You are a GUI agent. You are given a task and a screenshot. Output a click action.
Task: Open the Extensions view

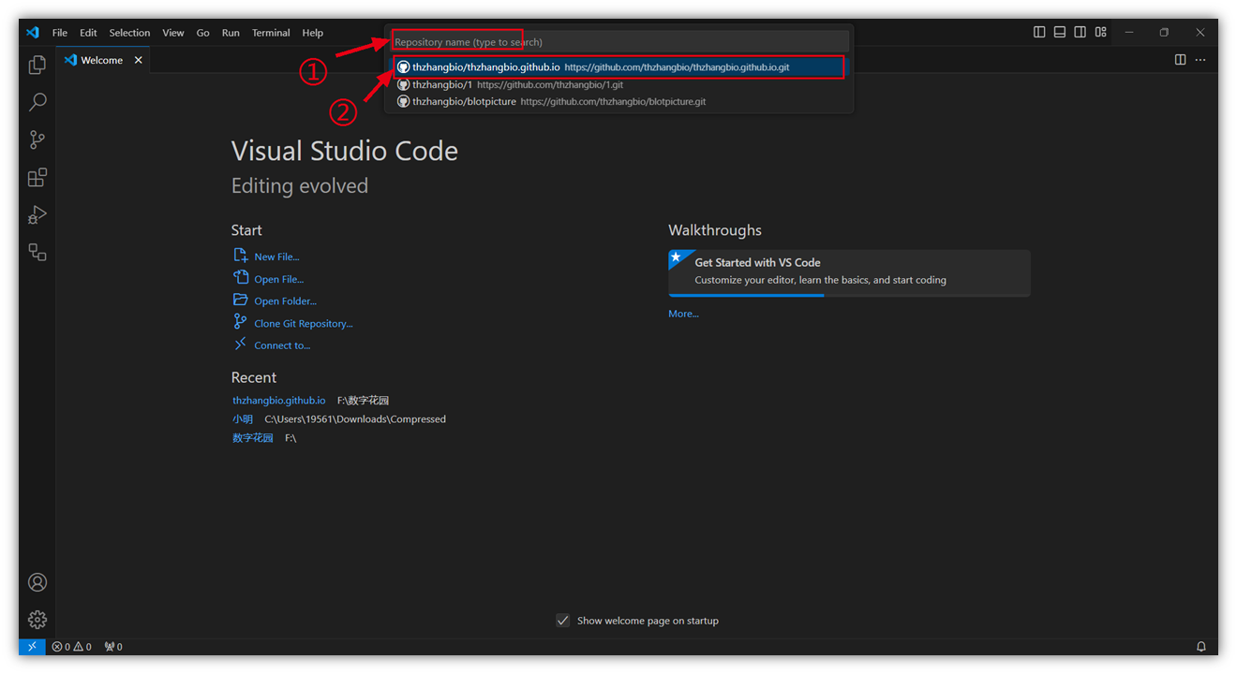pyautogui.click(x=37, y=177)
